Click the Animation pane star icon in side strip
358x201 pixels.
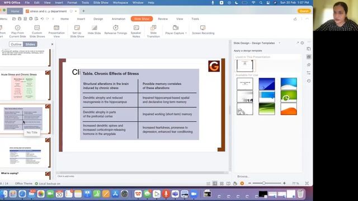coord(309,65)
